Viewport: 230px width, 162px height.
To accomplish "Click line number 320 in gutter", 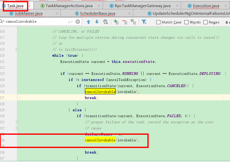I will (x=2, y=56).
